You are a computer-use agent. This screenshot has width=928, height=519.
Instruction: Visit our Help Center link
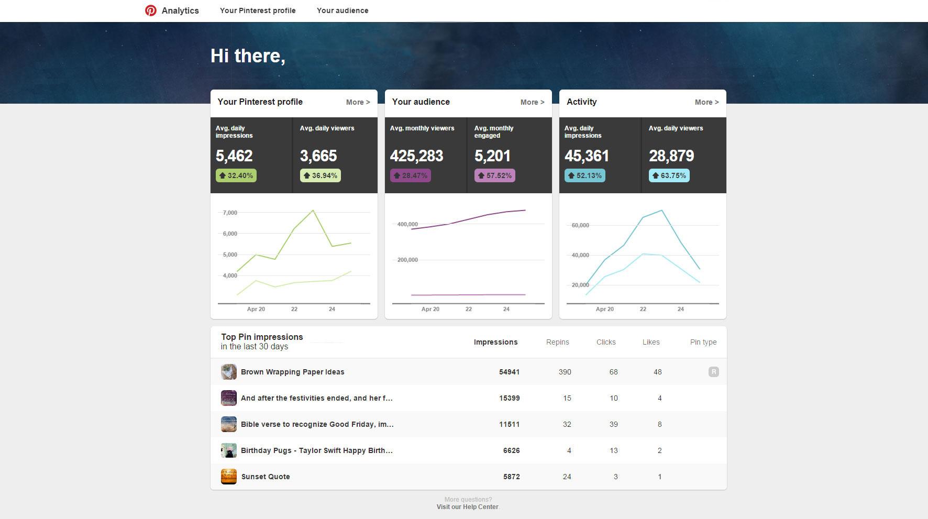tap(467, 507)
